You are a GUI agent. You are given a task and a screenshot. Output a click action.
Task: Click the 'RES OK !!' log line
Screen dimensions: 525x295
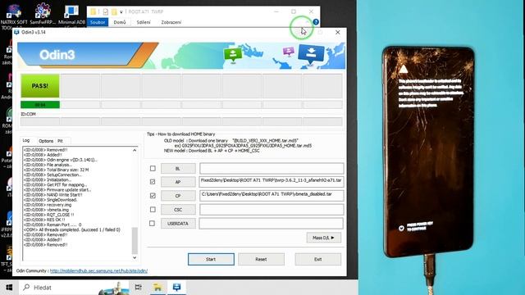[x=44, y=220]
